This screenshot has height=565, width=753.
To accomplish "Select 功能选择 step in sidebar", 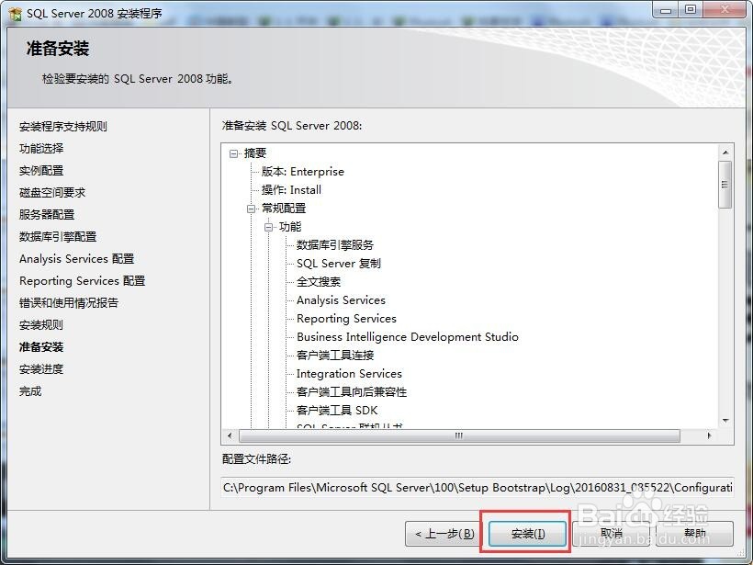I will tap(41, 149).
